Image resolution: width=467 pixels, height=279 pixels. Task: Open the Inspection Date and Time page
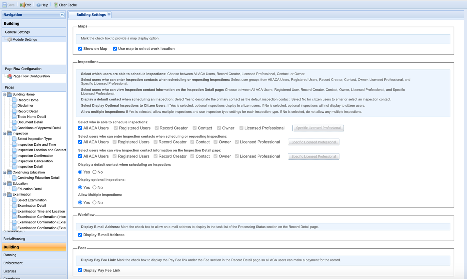point(37,144)
